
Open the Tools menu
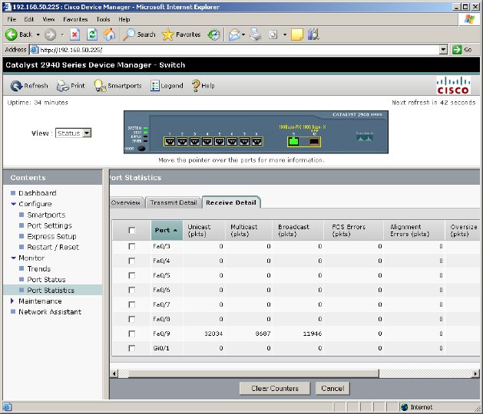[103, 19]
